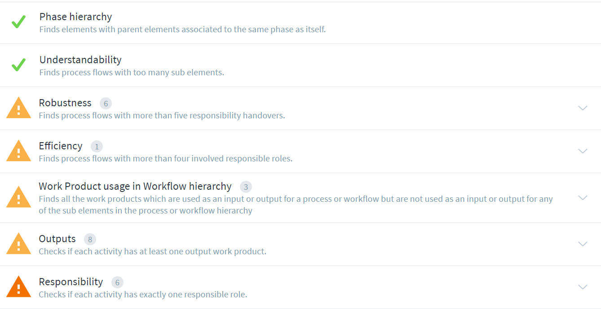Click the badge showing 3 on Work Product usage
Viewport: 601px width, 309px height.
[x=246, y=187]
